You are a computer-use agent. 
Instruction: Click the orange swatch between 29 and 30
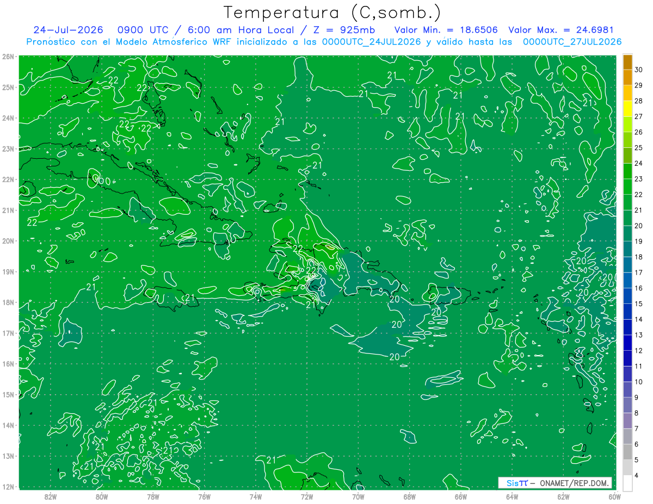click(x=627, y=77)
